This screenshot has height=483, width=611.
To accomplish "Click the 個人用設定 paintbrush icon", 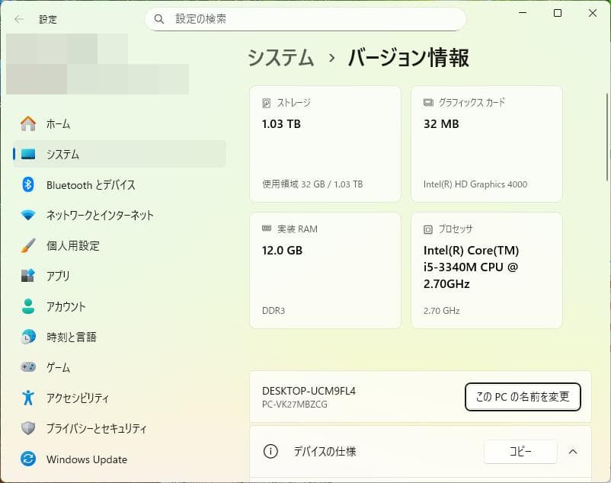I will pyautogui.click(x=28, y=245).
